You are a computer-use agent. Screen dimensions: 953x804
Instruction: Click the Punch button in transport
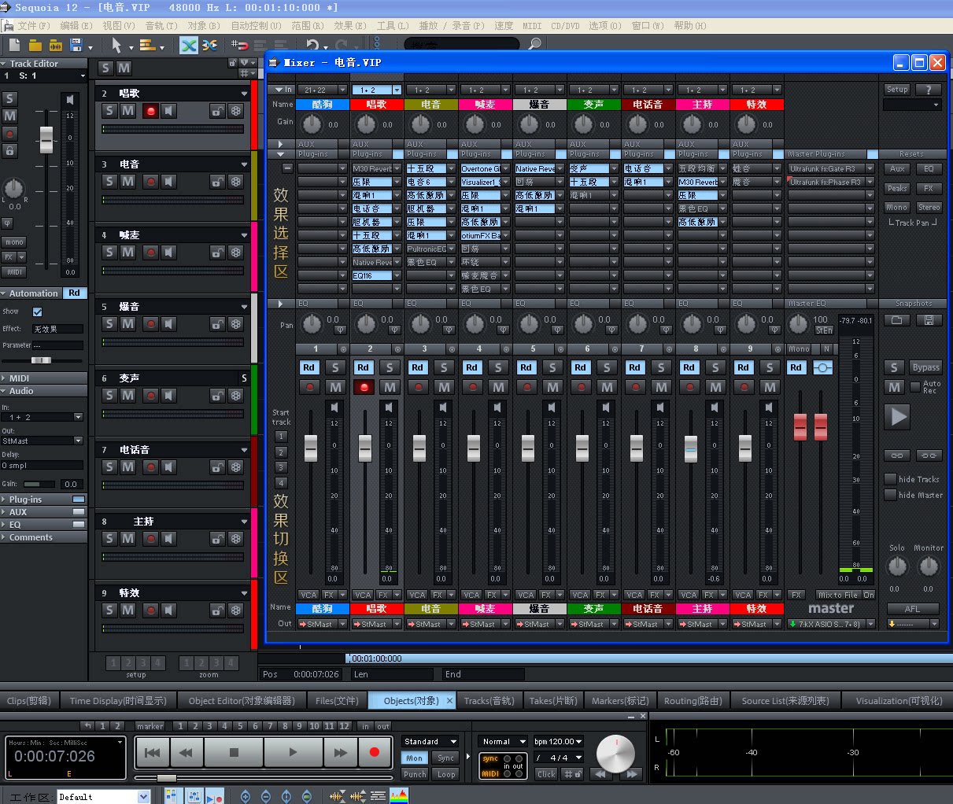pos(415,774)
